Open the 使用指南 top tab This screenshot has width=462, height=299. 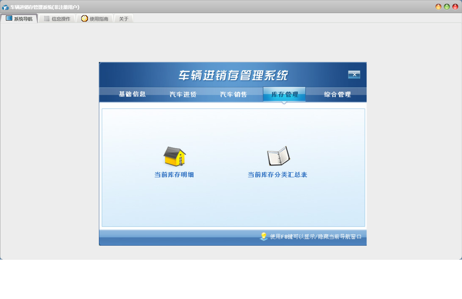point(95,19)
